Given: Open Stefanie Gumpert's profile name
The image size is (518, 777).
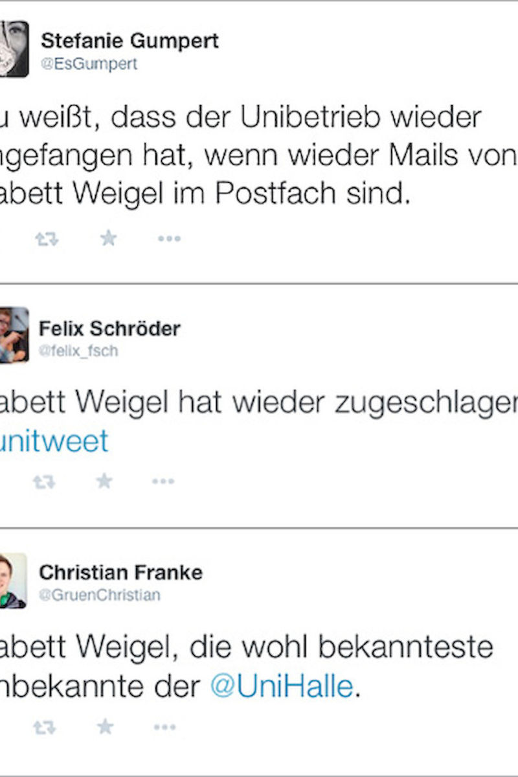Looking at the screenshot, I should (x=129, y=41).
